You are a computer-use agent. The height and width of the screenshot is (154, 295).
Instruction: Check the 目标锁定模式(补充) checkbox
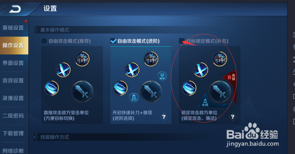(181, 41)
